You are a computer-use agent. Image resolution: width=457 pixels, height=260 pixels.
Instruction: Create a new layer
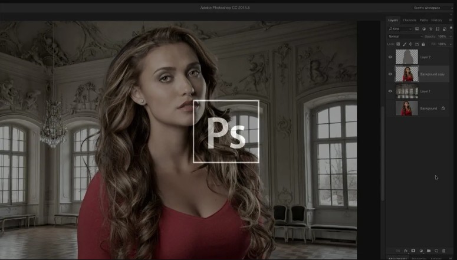pyautogui.click(x=436, y=251)
